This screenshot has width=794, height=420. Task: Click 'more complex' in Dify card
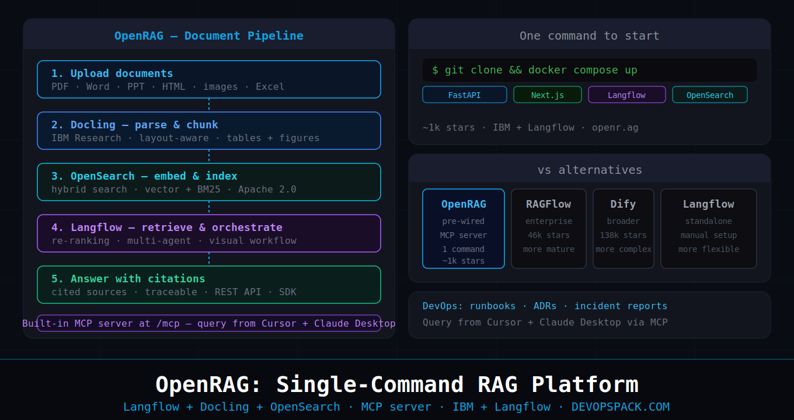point(624,249)
